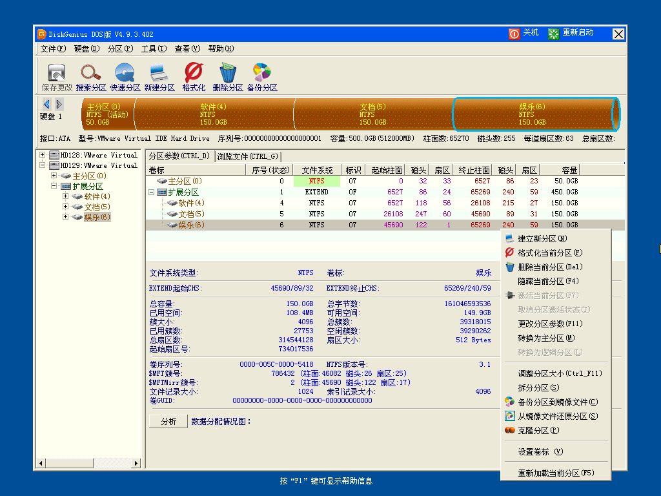Image resolution: width=661 pixels, height=496 pixels.
Task: Open the 硬盘(D) menu
Action: (x=87, y=49)
